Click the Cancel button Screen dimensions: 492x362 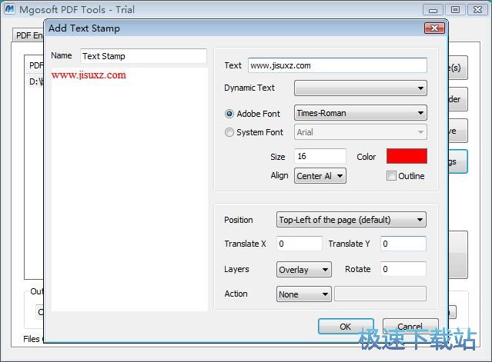[x=410, y=327]
